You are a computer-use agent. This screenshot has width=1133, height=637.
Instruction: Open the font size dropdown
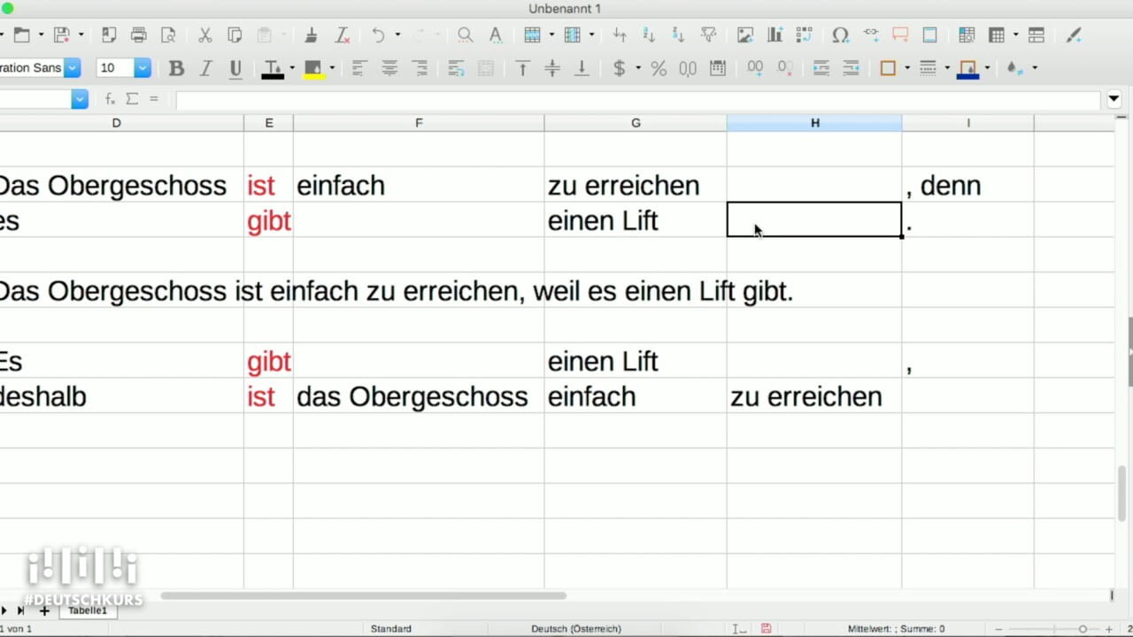[x=142, y=68]
